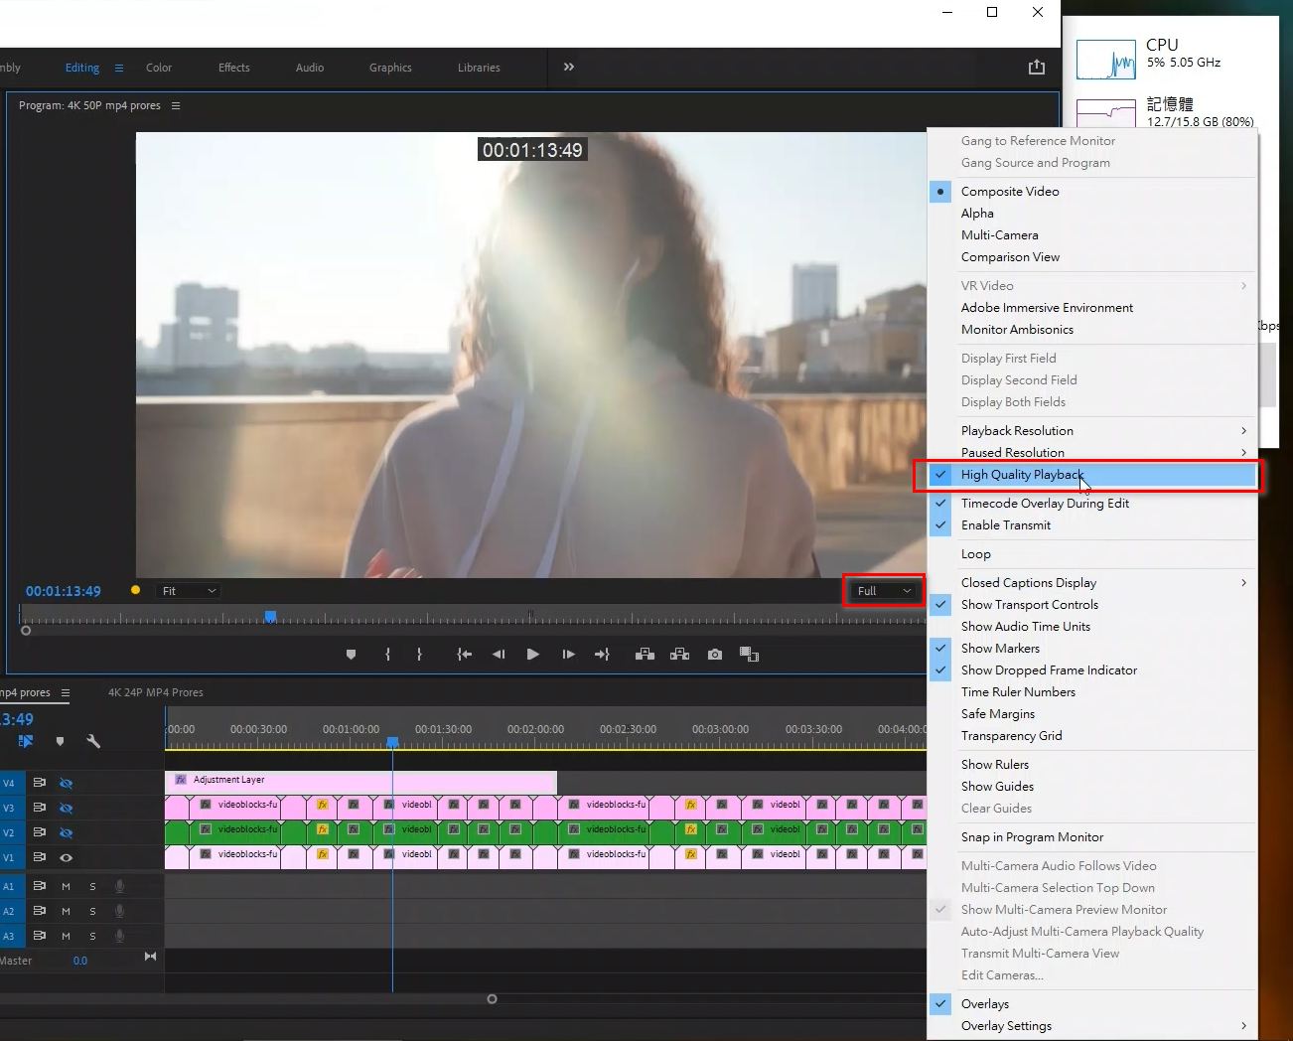Disable High Quality Playback option
The image size is (1293, 1041).
1092,475
